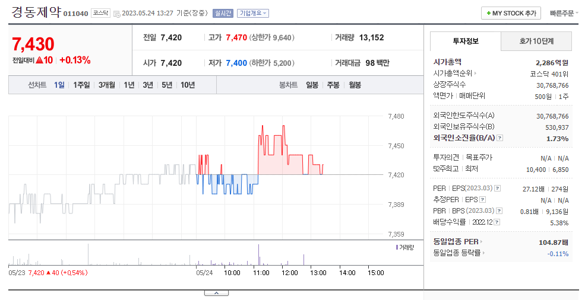Click the 7,450 y-axis price label
Screen dimensions: 588x300
pyautogui.click(x=396, y=146)
